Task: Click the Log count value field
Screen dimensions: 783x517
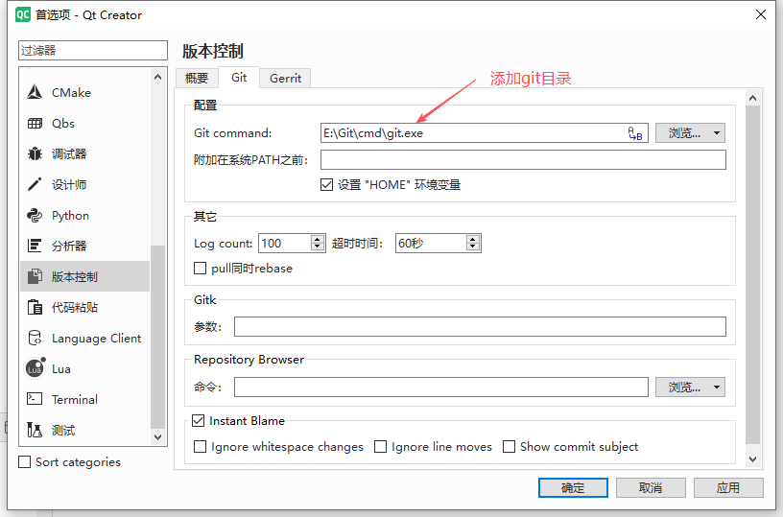Action: [285, 243]
